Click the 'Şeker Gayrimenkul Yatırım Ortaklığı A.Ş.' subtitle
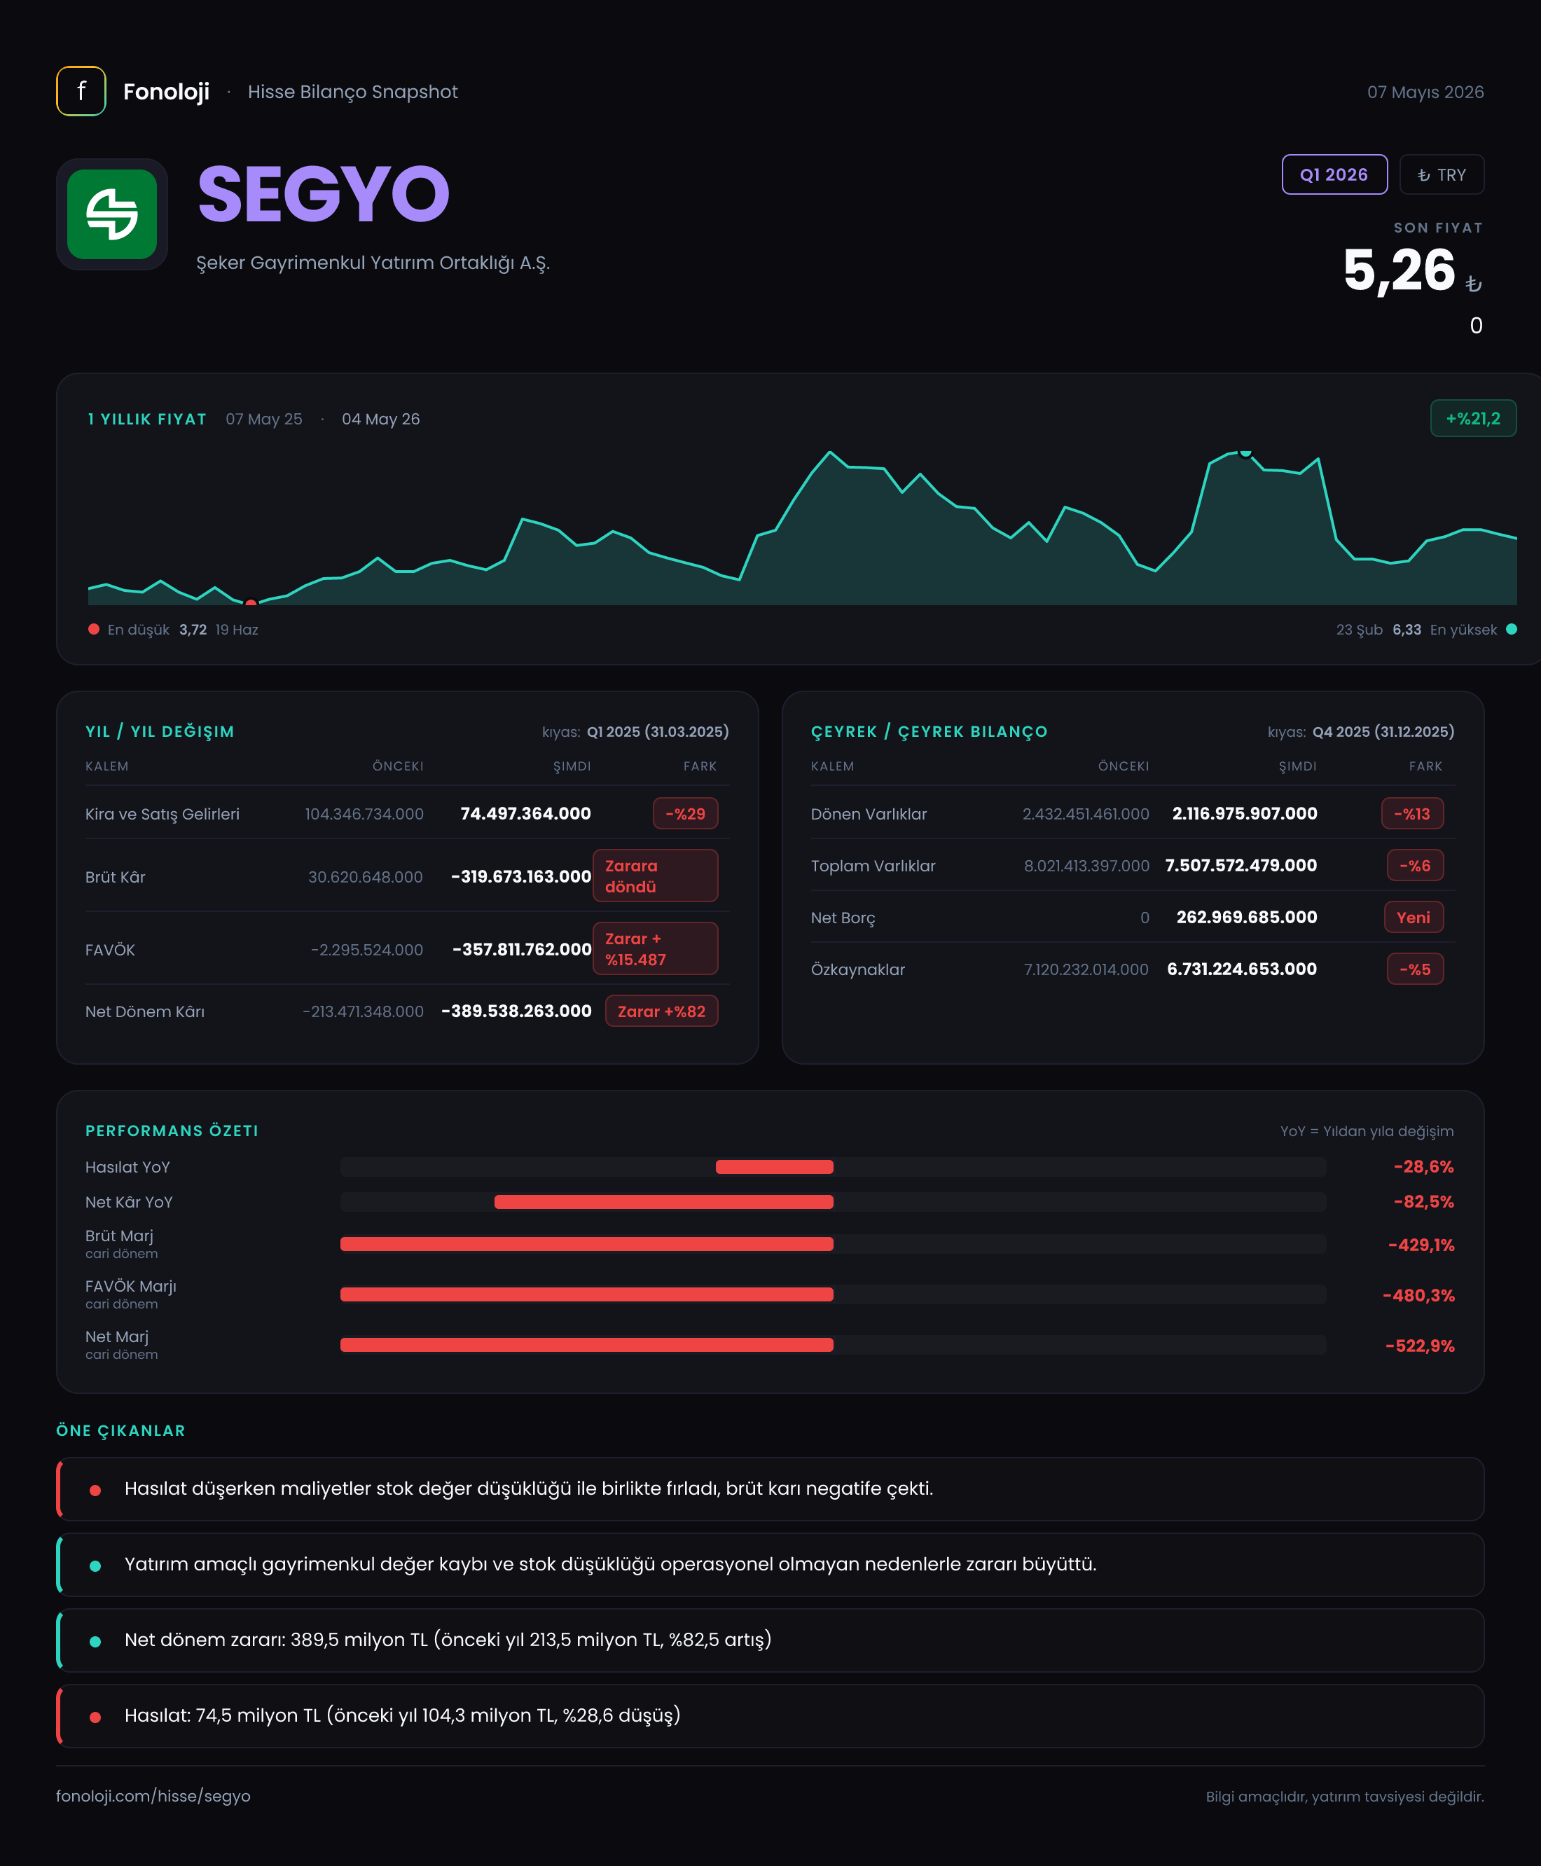 pos(373,263)
